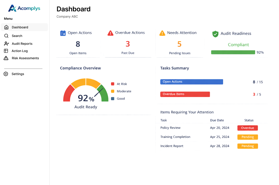
Task: Click the Task column header
Action: click(164, 120)
